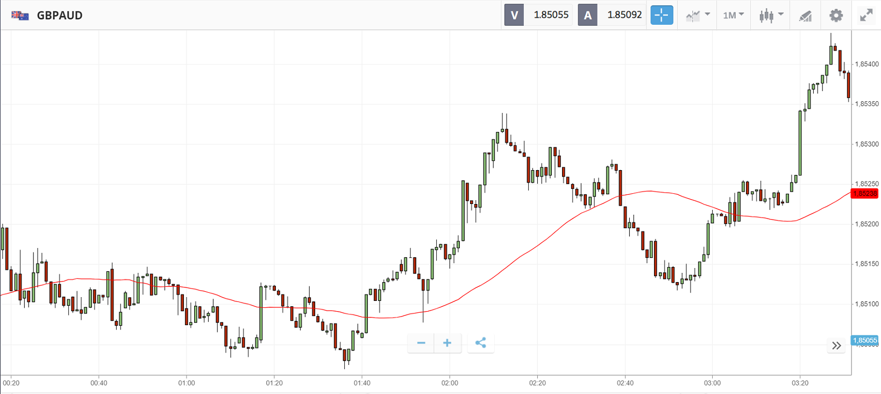Image resolution: width=881 pixels, height=394 pixels.
Task: Zoom out the chart with minus
Action: (x=421, y=343)
